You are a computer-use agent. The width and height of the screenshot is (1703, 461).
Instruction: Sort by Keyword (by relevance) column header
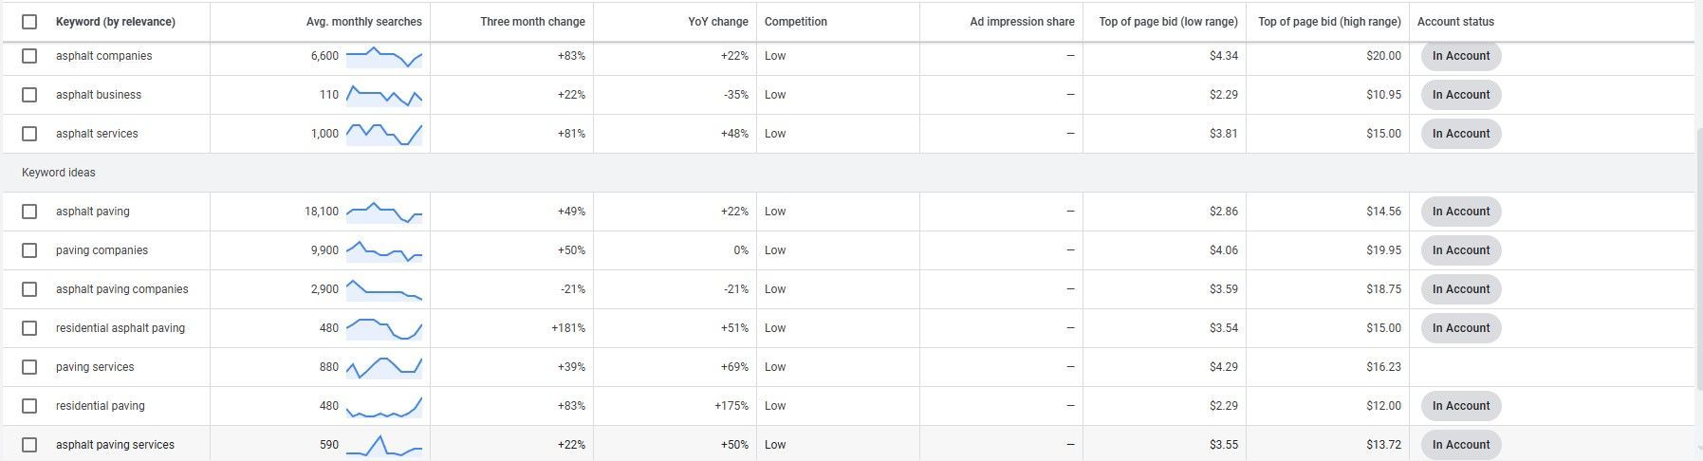pyautogui.click(x=116, y=22)
